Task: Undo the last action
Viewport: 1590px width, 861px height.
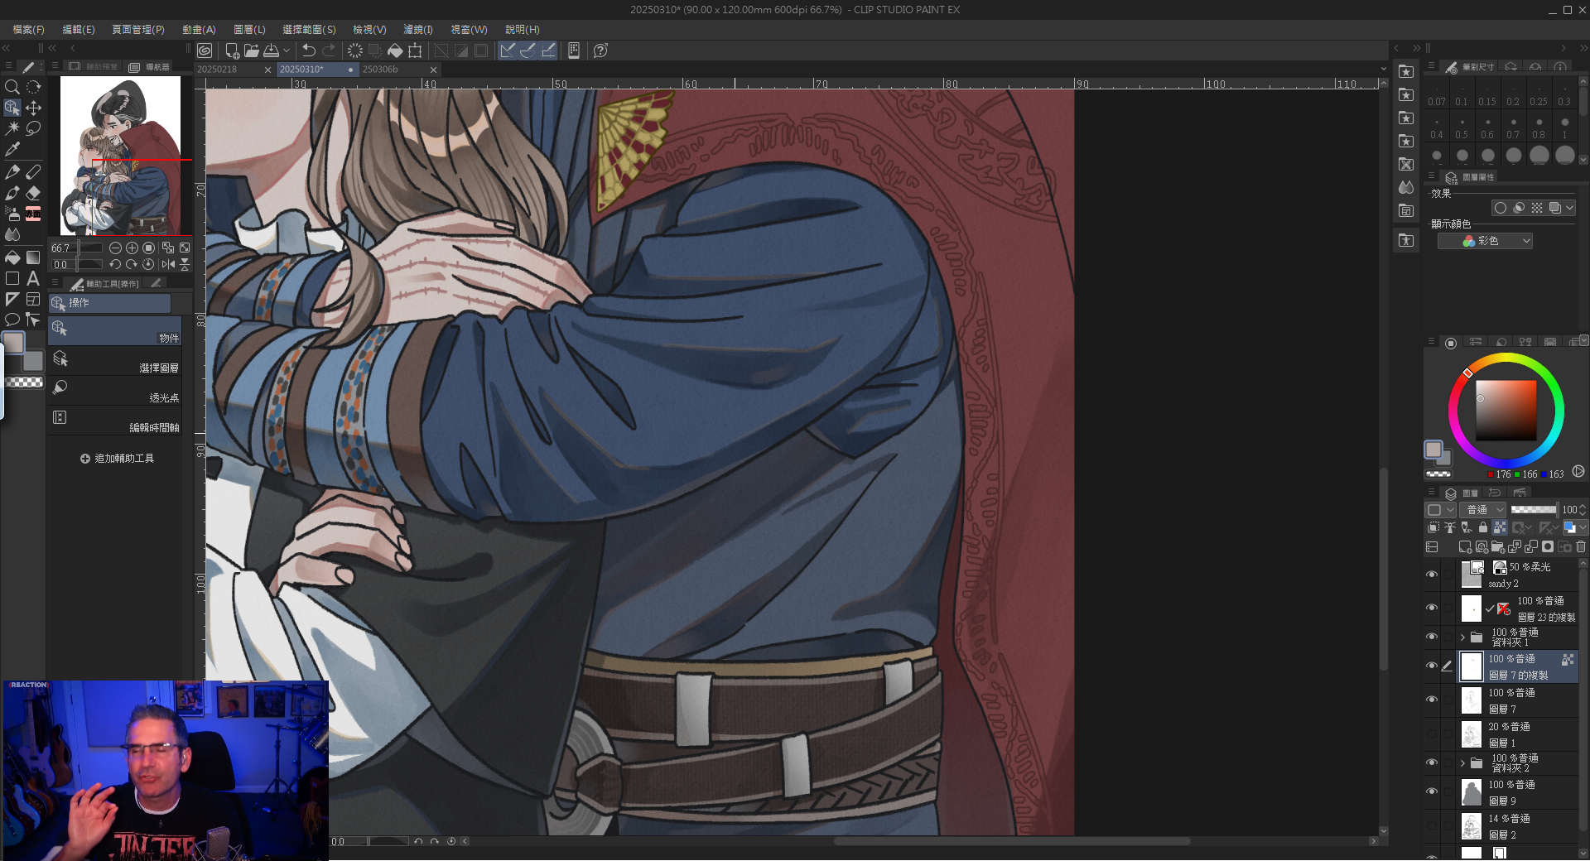Action: pyautogui.click(x=309, y=51)
